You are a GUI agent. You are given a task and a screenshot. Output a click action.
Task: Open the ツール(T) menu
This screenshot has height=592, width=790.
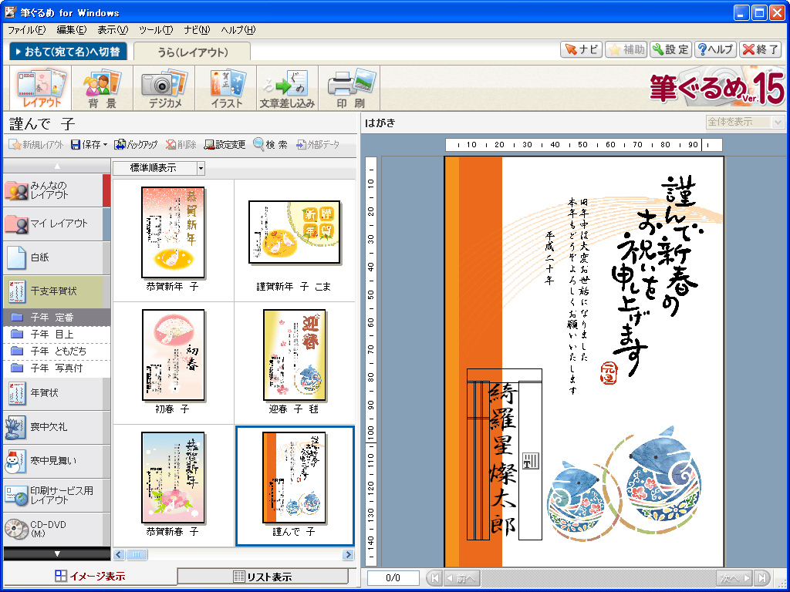[x=156, y=30]
